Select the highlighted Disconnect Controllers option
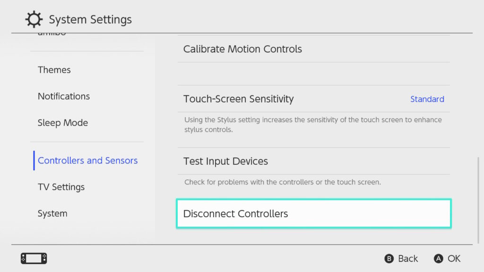The height and width of the screenshot is (272, 484). pyautogui.click(x=314, y=213)
